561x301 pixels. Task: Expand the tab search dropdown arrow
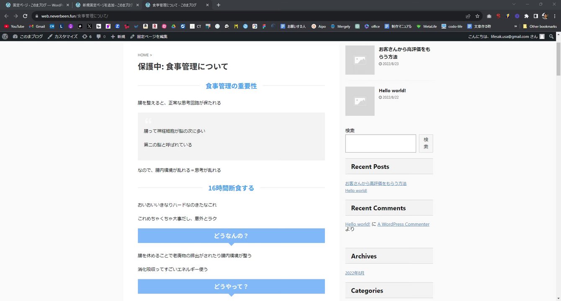click(x=514, y=4)
